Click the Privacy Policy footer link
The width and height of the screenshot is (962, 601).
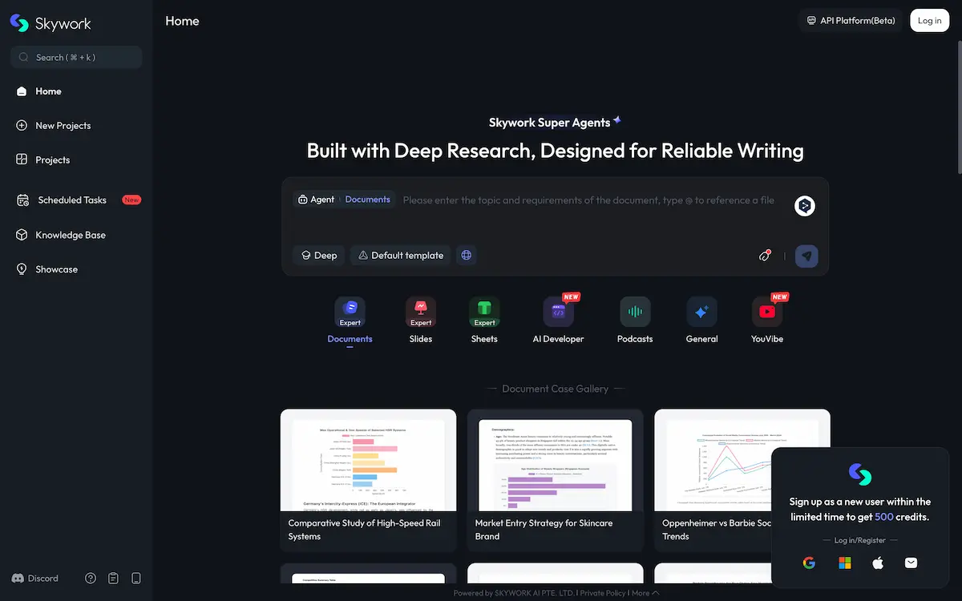coord(603,593)
